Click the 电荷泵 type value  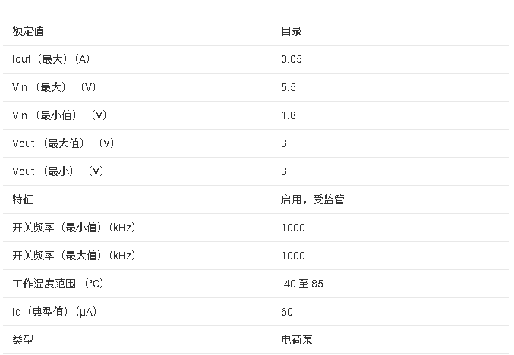[296, 340]
